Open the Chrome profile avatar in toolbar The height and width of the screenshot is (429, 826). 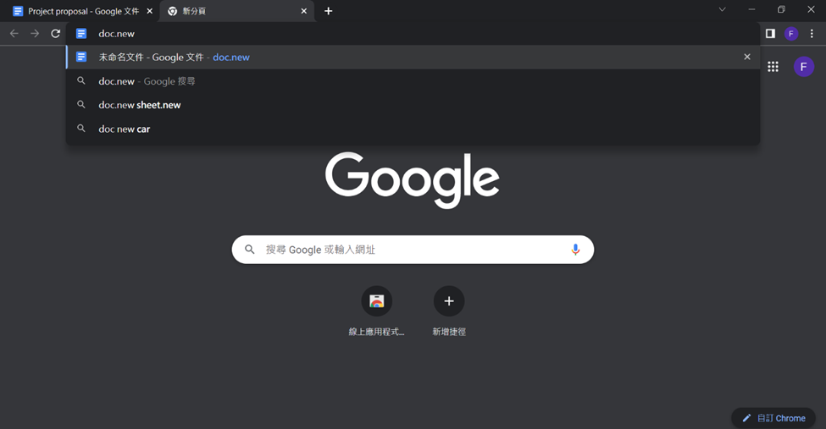[790, 34]
